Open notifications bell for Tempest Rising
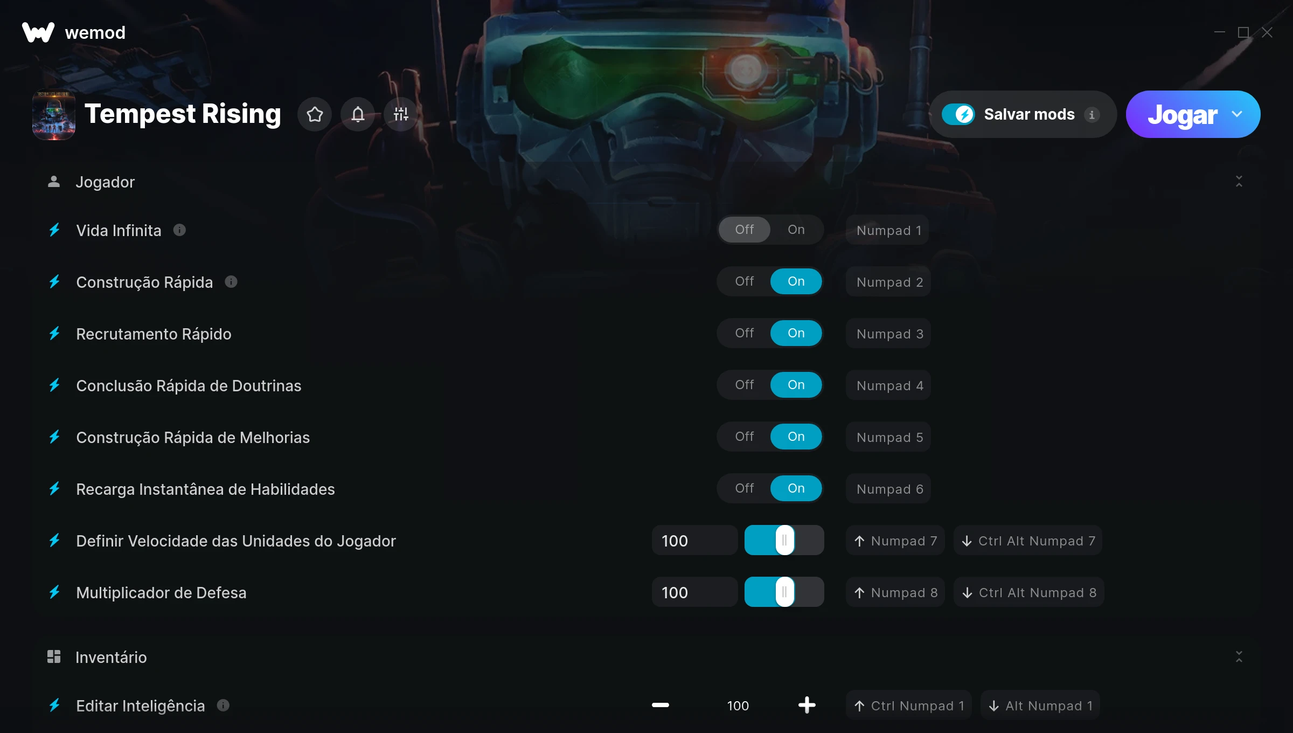The image size is (1293, 733). (358, 114)
